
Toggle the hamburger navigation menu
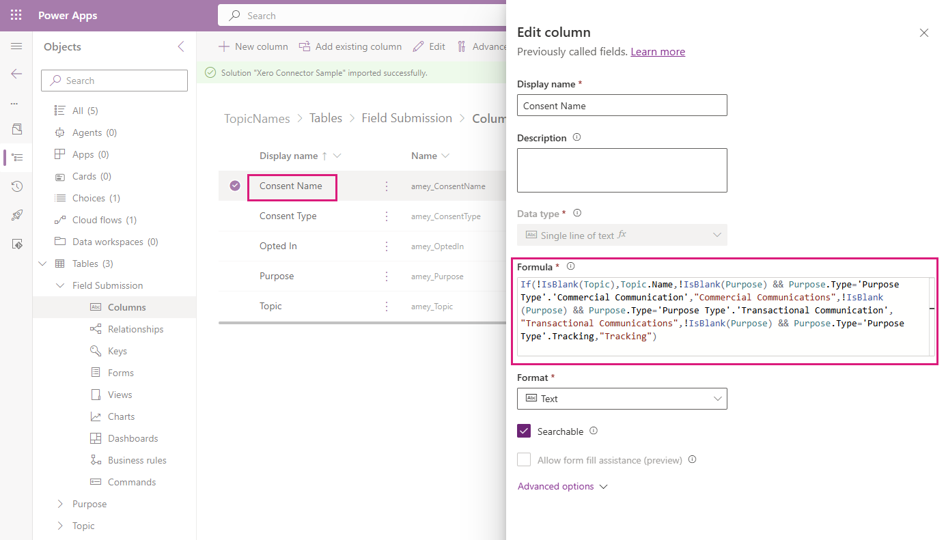16,46
